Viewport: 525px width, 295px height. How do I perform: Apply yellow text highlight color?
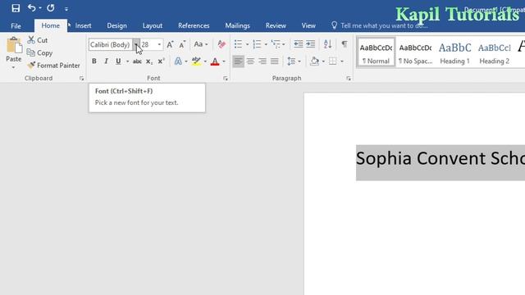196,61
